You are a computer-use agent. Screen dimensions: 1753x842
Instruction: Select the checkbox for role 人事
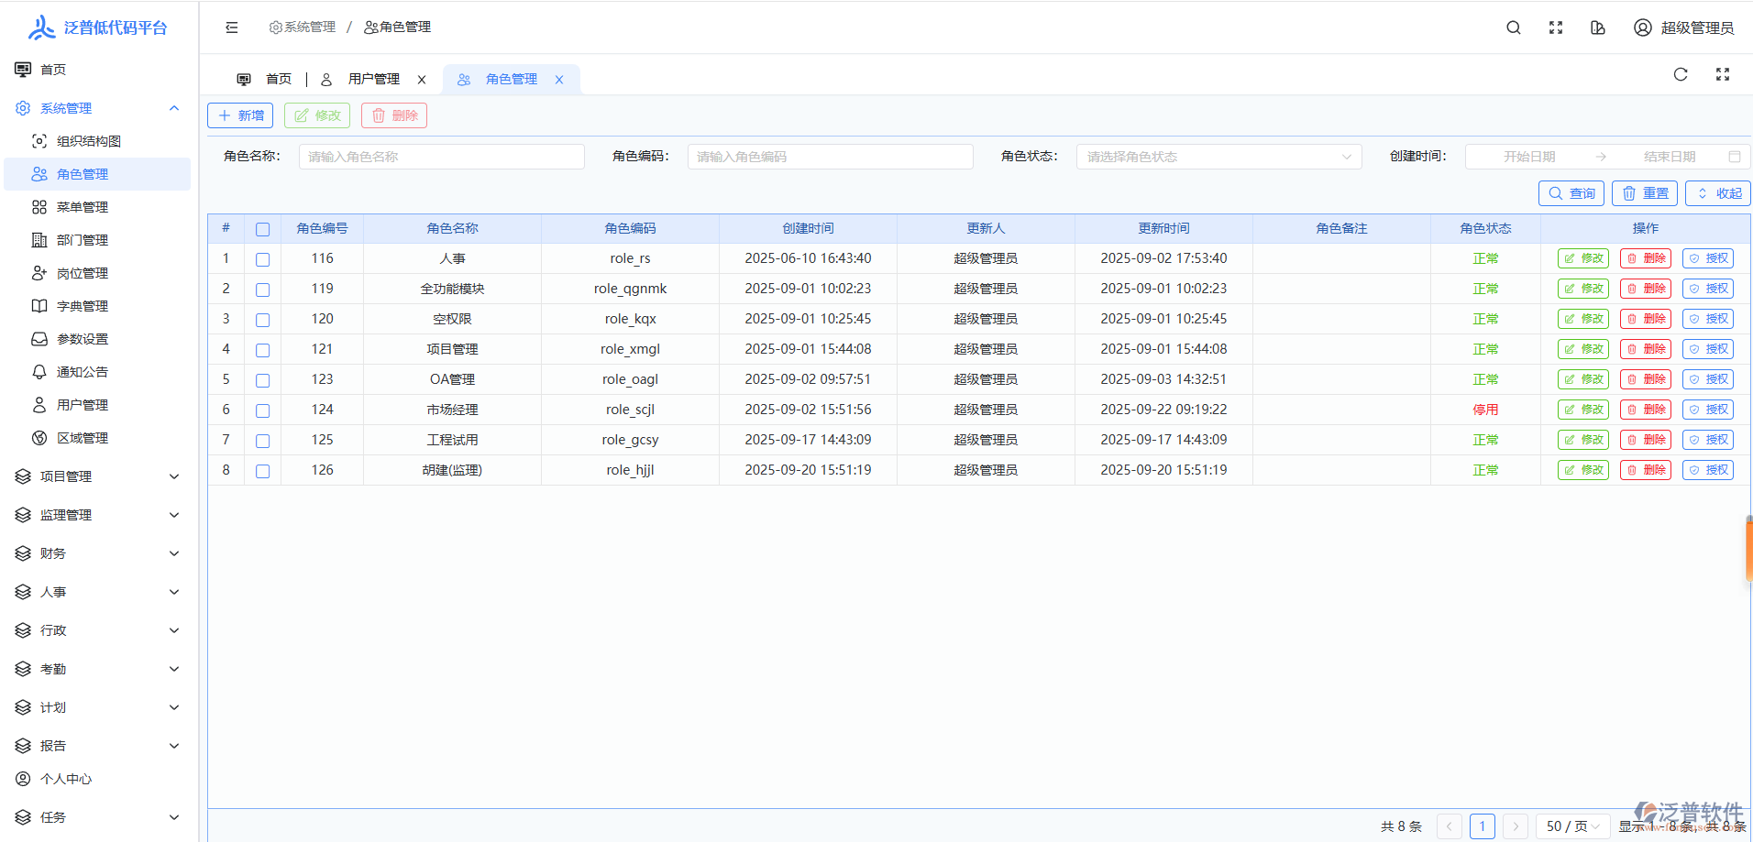coord(263,259)
